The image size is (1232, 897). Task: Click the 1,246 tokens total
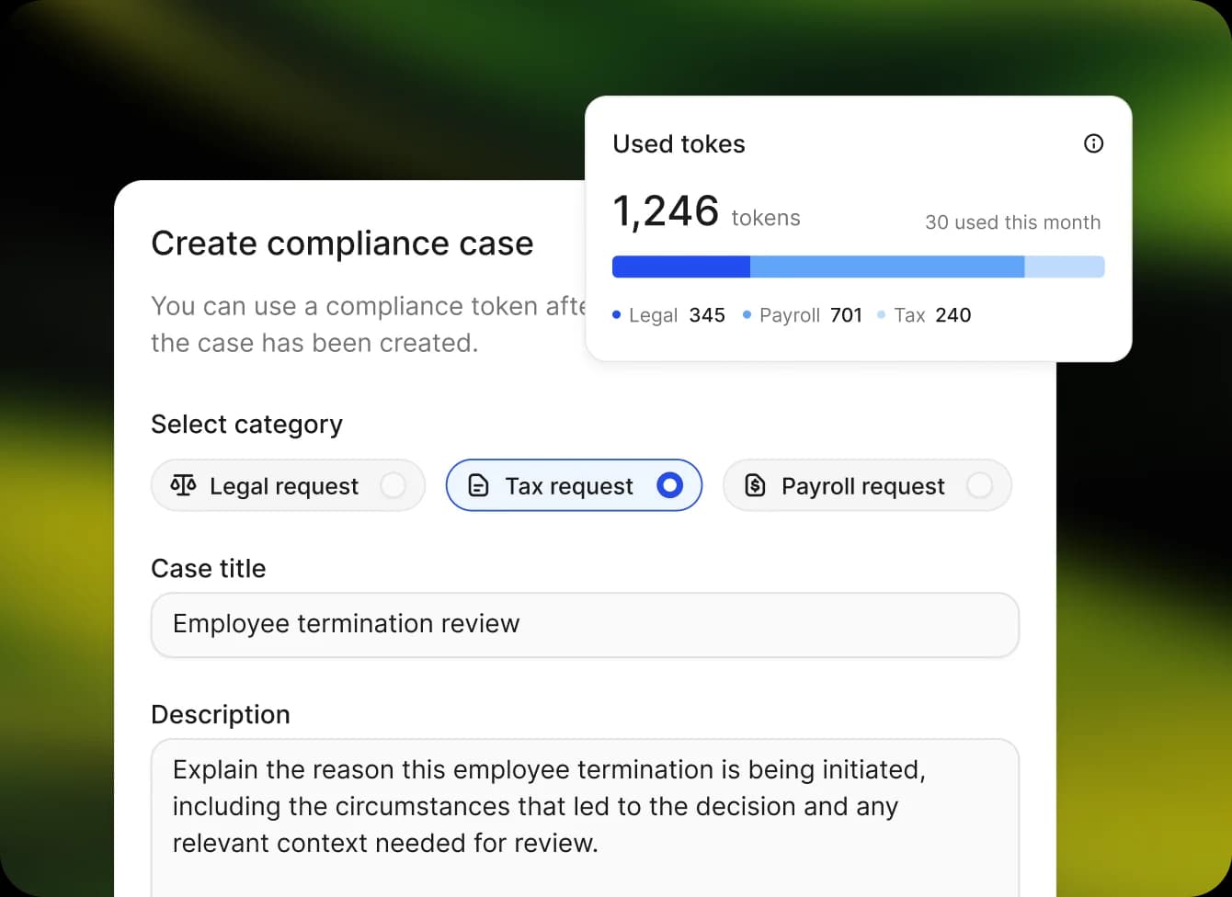click(706, 212)
